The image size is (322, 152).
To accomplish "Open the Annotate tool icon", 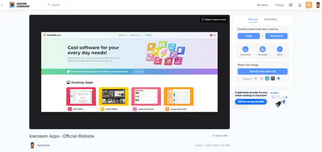I will click(x=262, y=49).
